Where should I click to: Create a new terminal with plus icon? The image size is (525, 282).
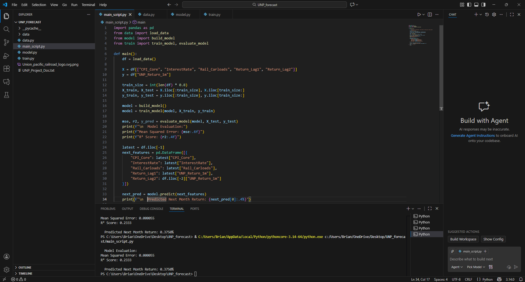[408, 209]
